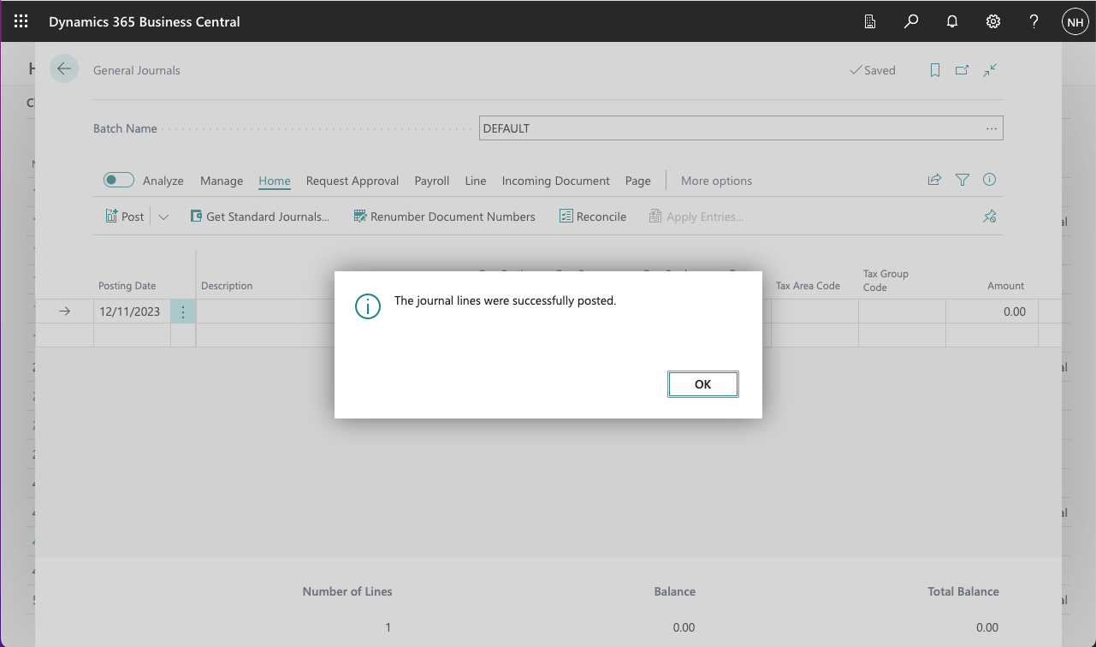Open the Batch Name lookup ellipsis
The height and width of the screenshot is (647, 1096).
[x=991, y=128]
